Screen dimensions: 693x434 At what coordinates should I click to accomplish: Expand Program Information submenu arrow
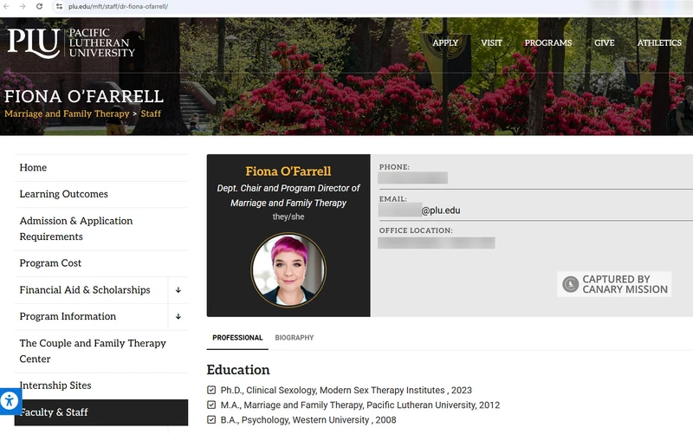[x=178, y=316]
